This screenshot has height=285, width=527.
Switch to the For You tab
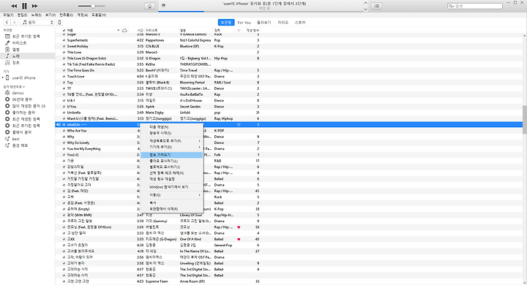(244, 23)
